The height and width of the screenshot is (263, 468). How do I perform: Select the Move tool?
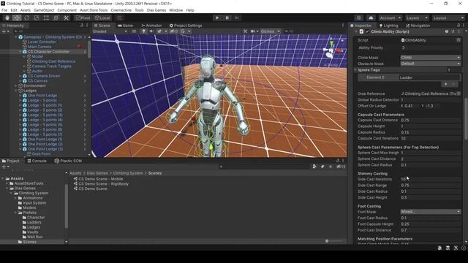17,18
